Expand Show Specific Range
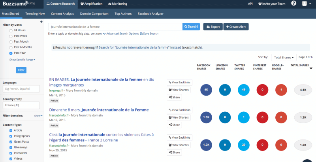 [x=22, y=60]
